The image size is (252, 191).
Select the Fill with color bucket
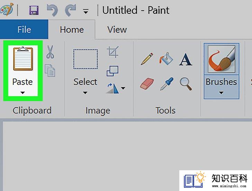tap(166, 58)
